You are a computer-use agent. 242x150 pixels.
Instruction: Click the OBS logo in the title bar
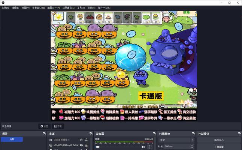click(3, 3)
